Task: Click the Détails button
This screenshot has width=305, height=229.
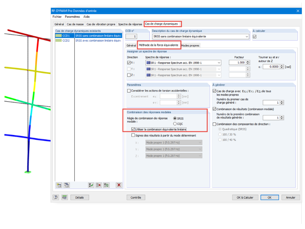Action: pos(79,197)
